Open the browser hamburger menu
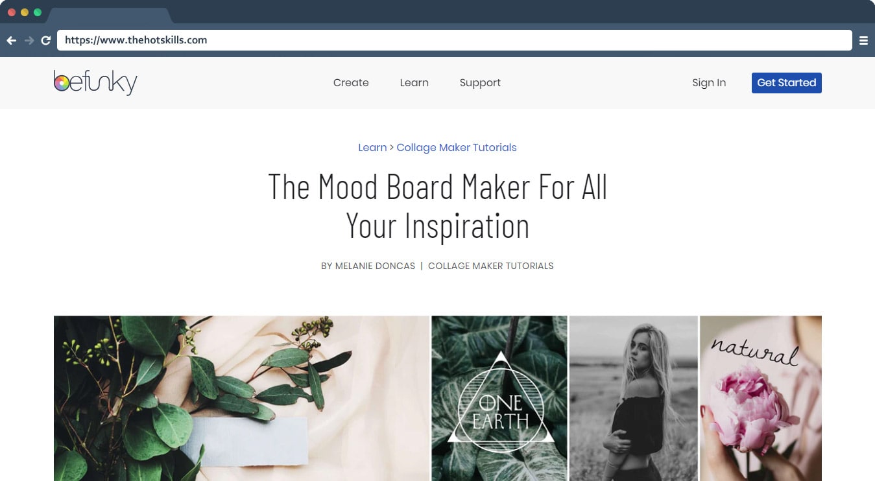 (863, 40)
